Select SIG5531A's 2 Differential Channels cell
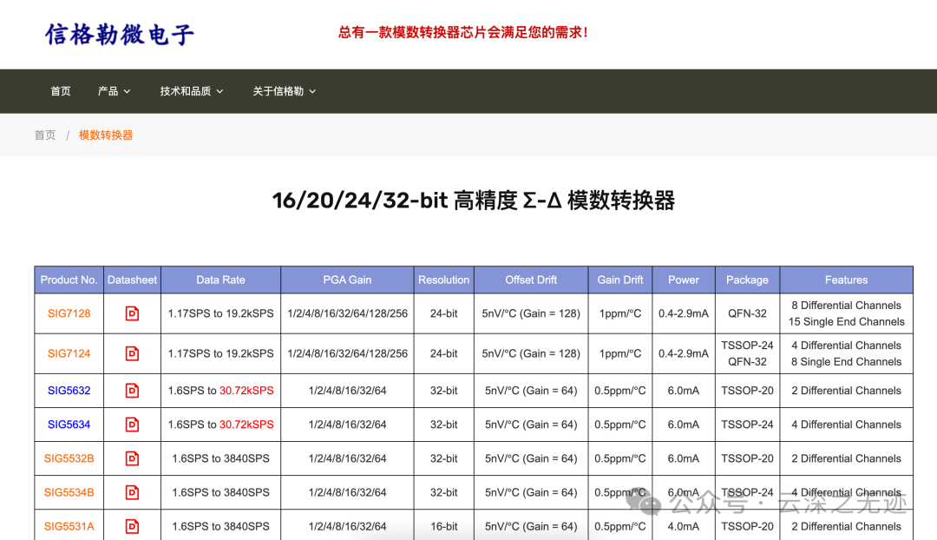This screenshot has height=540, width=937. click(846, 526)
